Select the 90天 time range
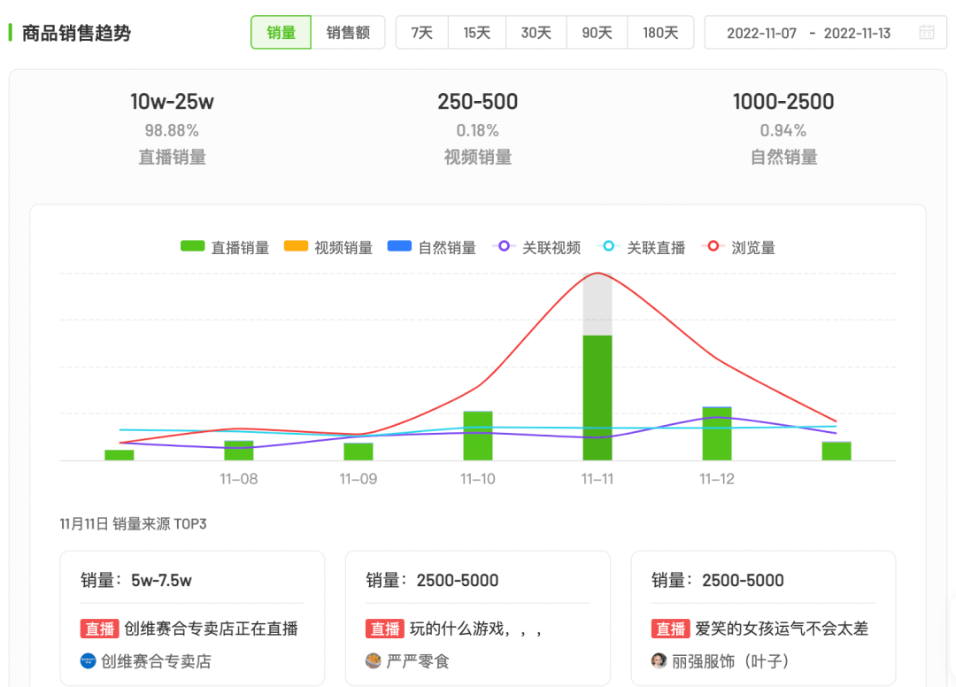 pyautogui.click(x=597, y=32)
